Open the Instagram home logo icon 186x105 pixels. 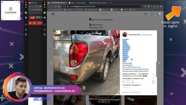point(53,14)
